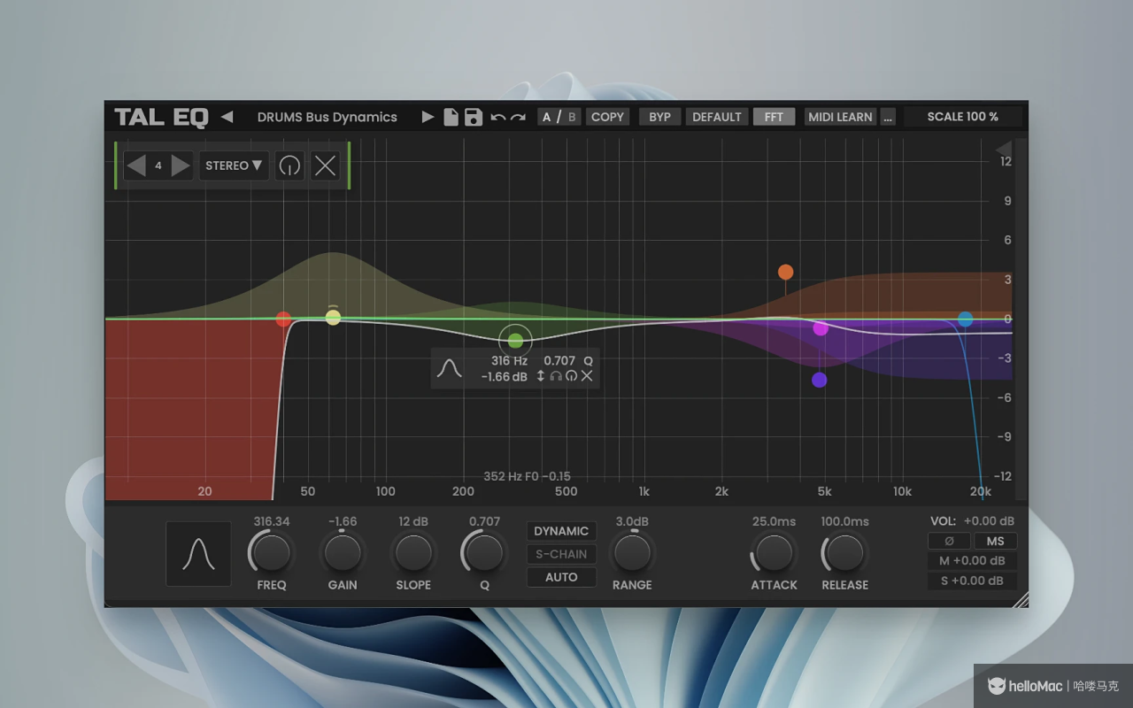Open filter shape in band popup
The height and width of the screenshot is (708, 1133).
point(450,368)
